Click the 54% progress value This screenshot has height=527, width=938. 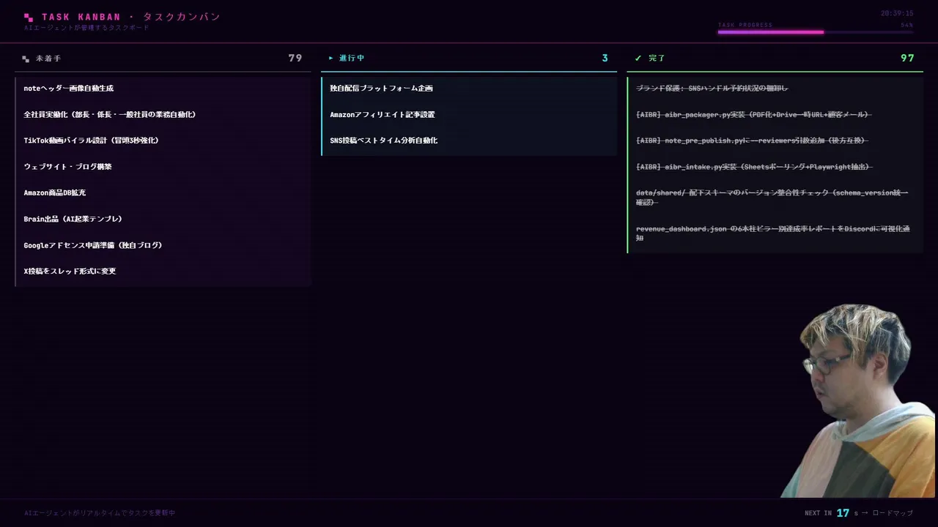tap(906, 25)
